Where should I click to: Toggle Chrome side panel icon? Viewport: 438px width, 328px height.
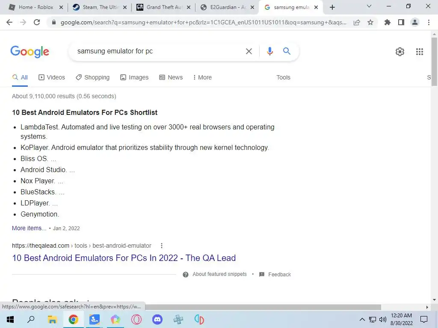pos(401,22)
